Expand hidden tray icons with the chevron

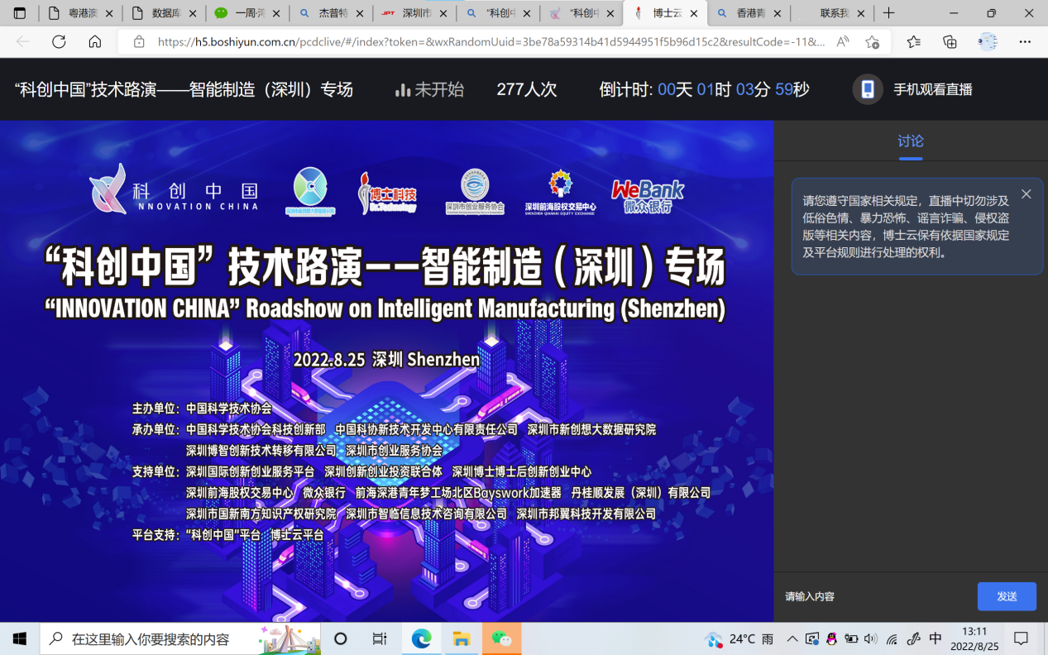(x=792, y=638)
